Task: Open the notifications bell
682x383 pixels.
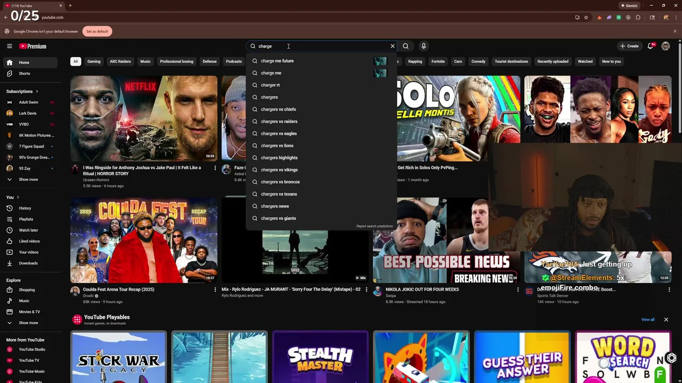Action: click(651, 46)
